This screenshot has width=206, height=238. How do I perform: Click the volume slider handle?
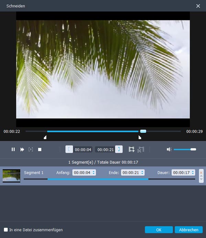click(x=193, y=149)
